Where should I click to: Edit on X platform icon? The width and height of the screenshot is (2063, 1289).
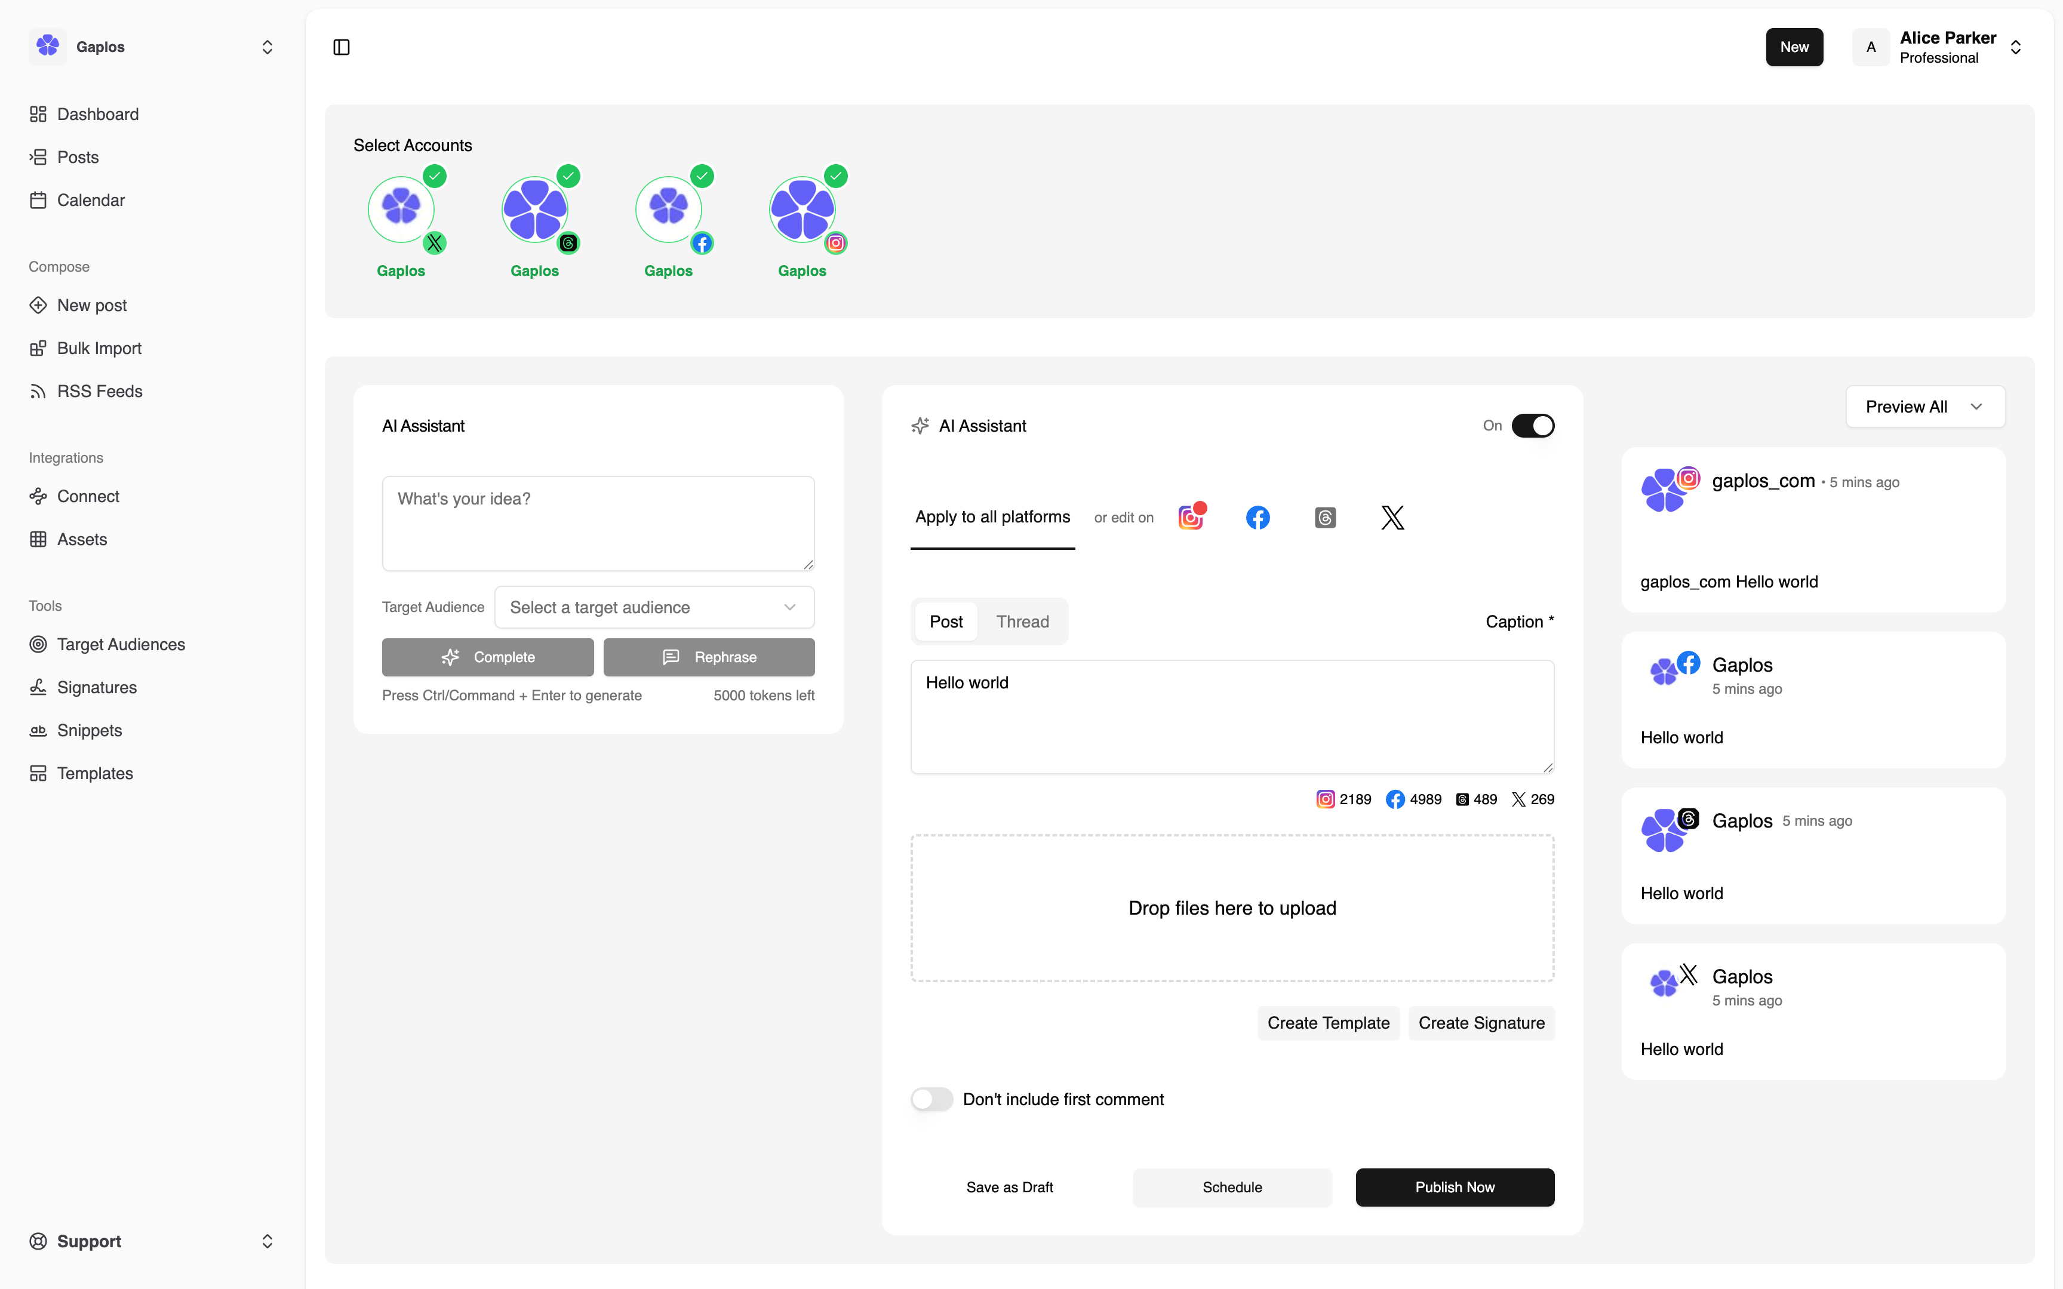click(x=1392, y=518)
